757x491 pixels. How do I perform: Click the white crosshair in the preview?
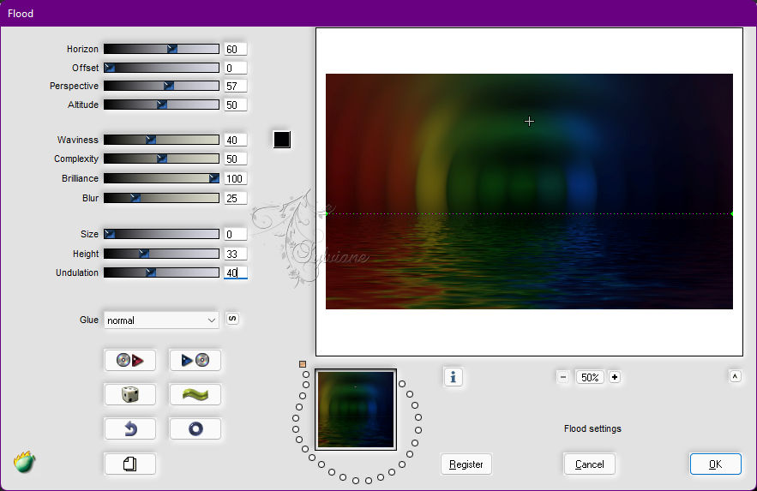click(529, 122)
